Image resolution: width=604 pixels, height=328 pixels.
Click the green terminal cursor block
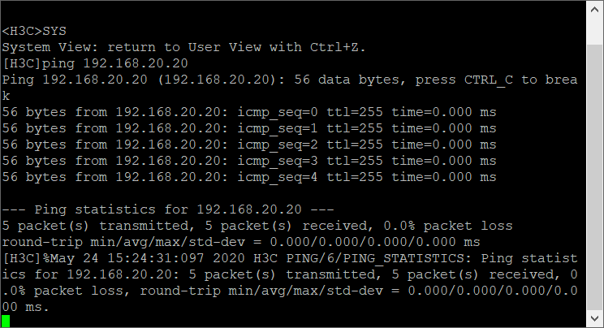(6, 321)
